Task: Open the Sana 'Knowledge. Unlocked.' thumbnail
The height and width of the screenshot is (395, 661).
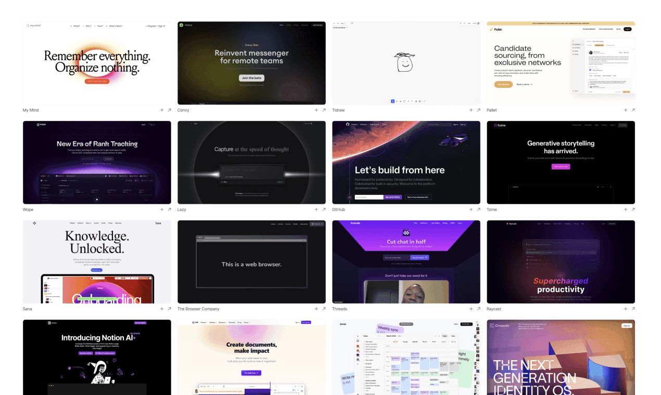Action: click(x=97, y=261)
